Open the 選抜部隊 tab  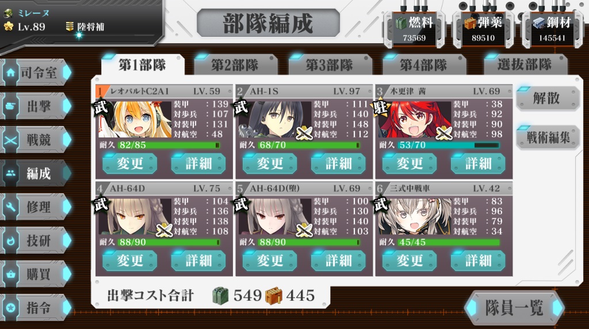click(525, 65)
